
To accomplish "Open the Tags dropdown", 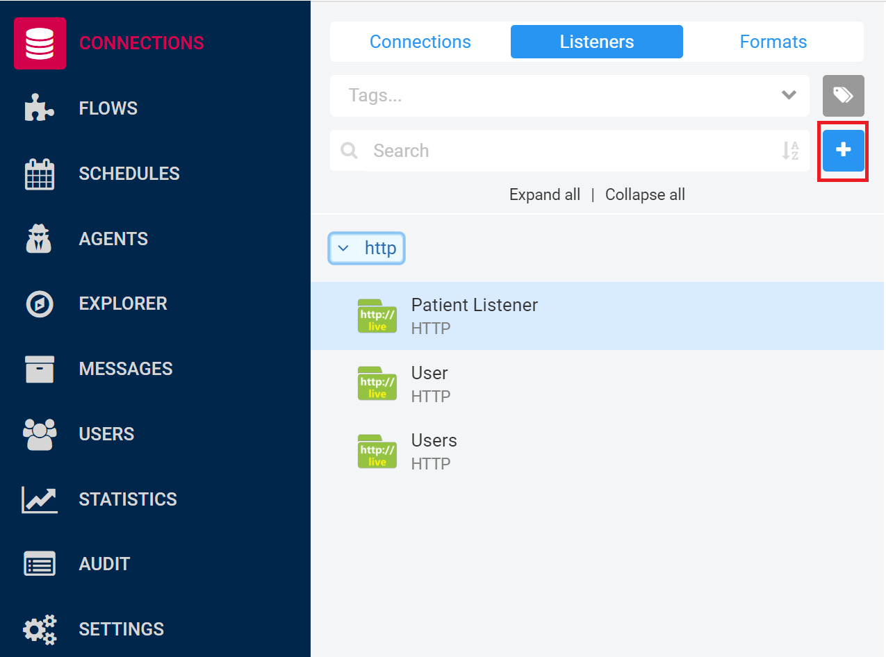I will click(789, 95).
